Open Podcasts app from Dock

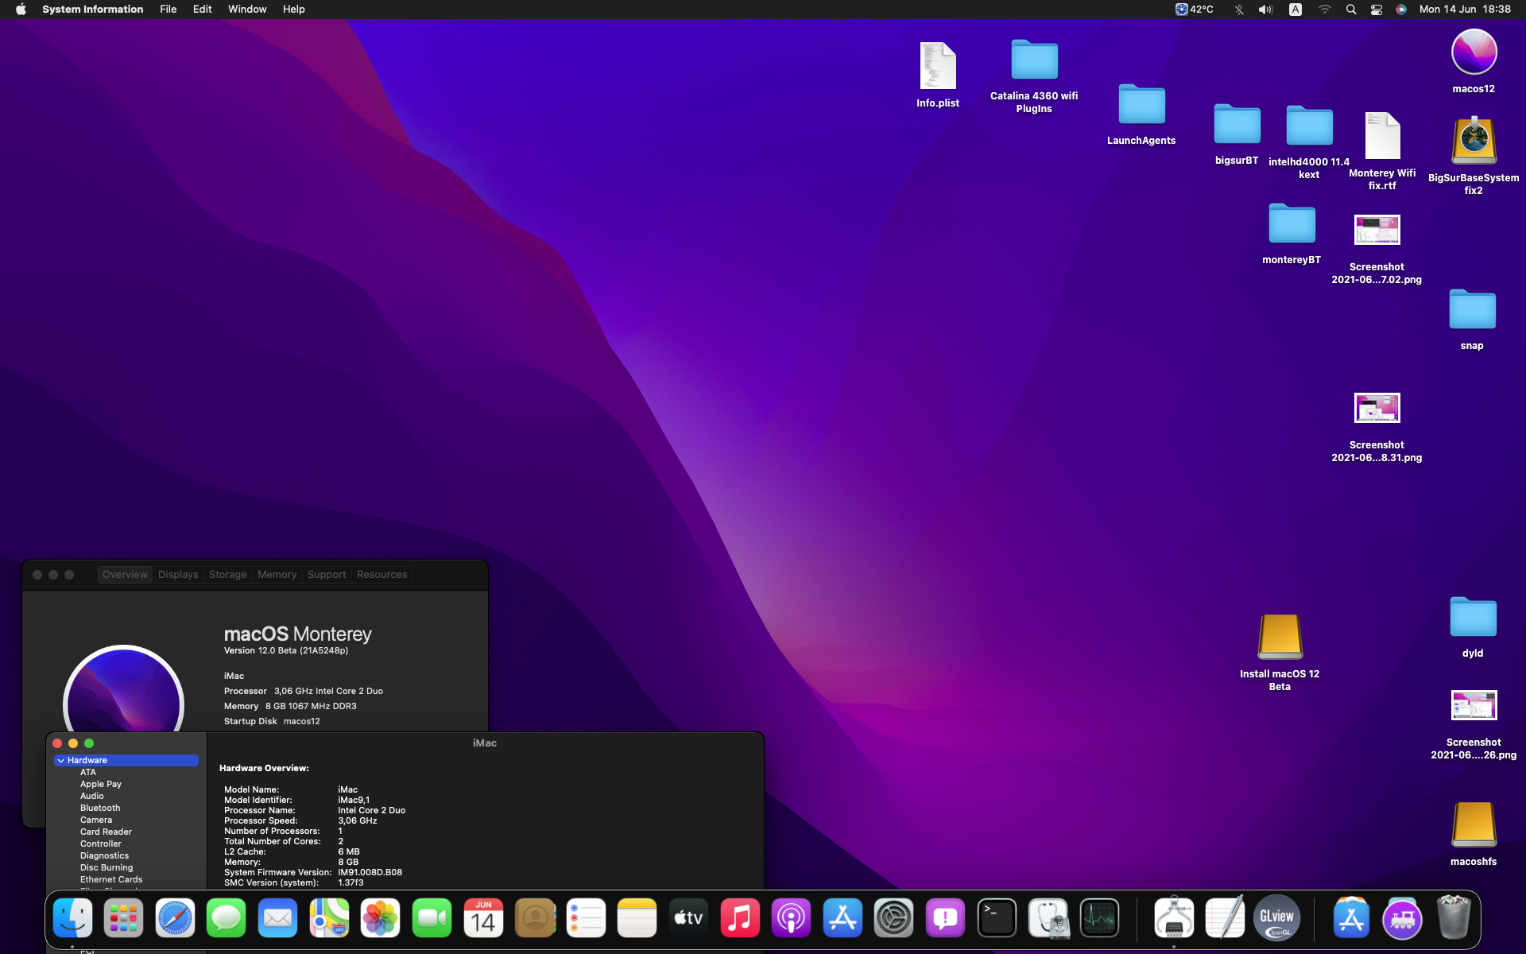click(791, 918)
